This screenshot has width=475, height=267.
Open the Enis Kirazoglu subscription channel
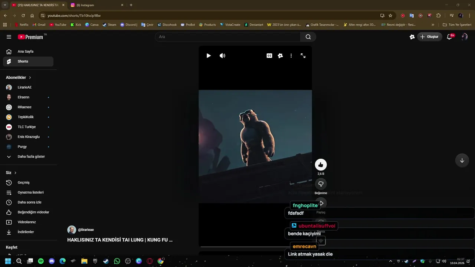click(28, 137)
